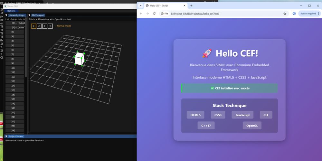Click the green check mark in success banner

pyautogui.click(x=213, y=88)
